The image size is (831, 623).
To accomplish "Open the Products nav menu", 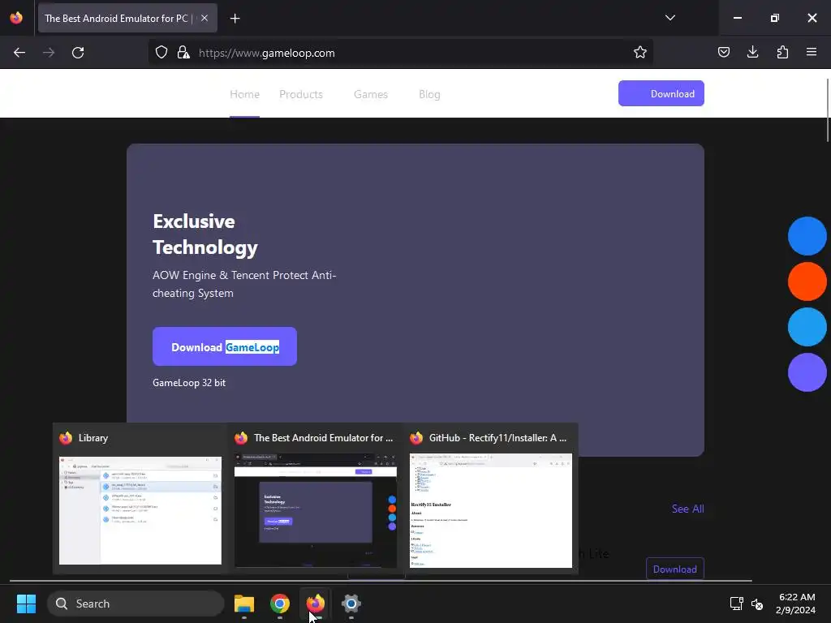I will coord(301,94).
